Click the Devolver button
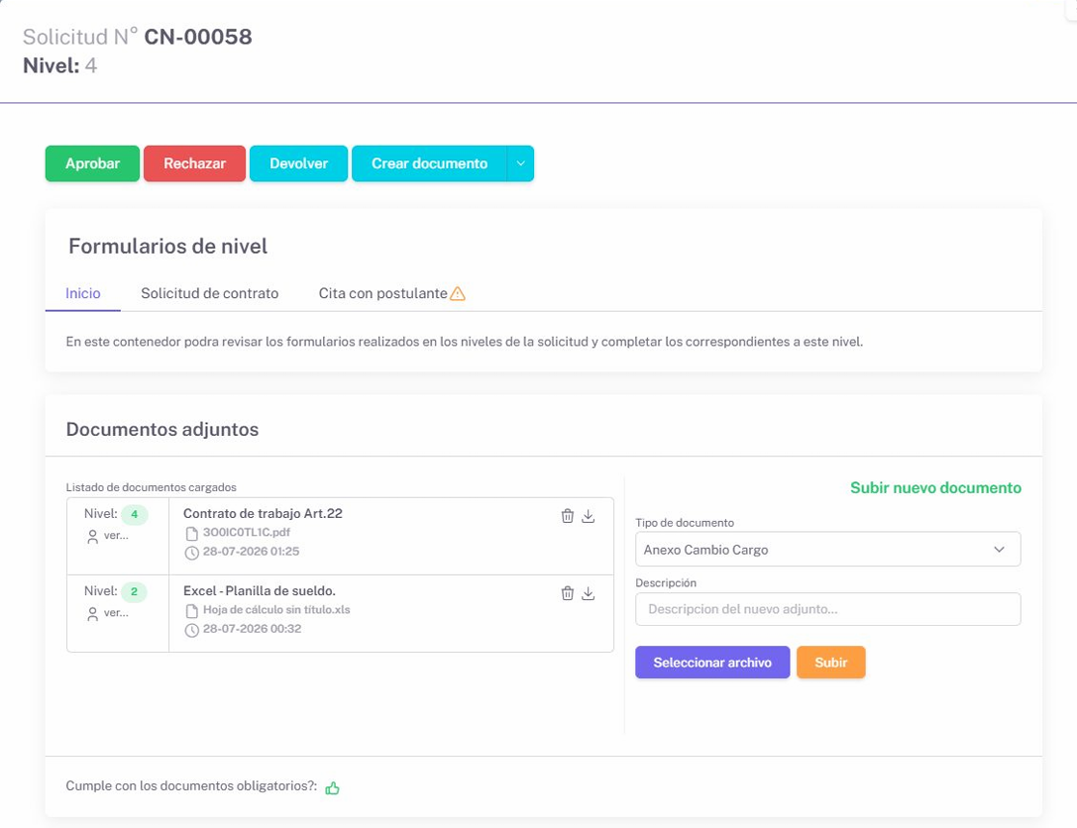The width and height of the screenshot is (1077, 828). tap(299, 163)
